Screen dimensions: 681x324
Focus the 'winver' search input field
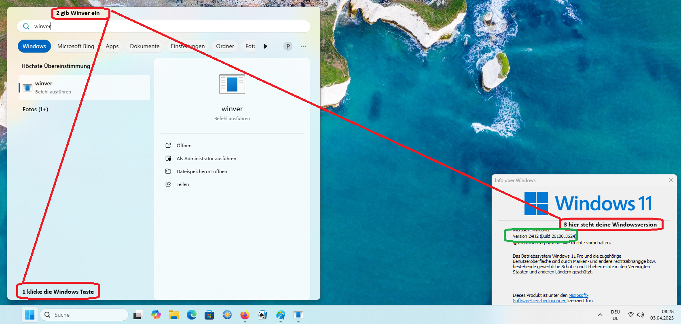(x=164, y=26)
